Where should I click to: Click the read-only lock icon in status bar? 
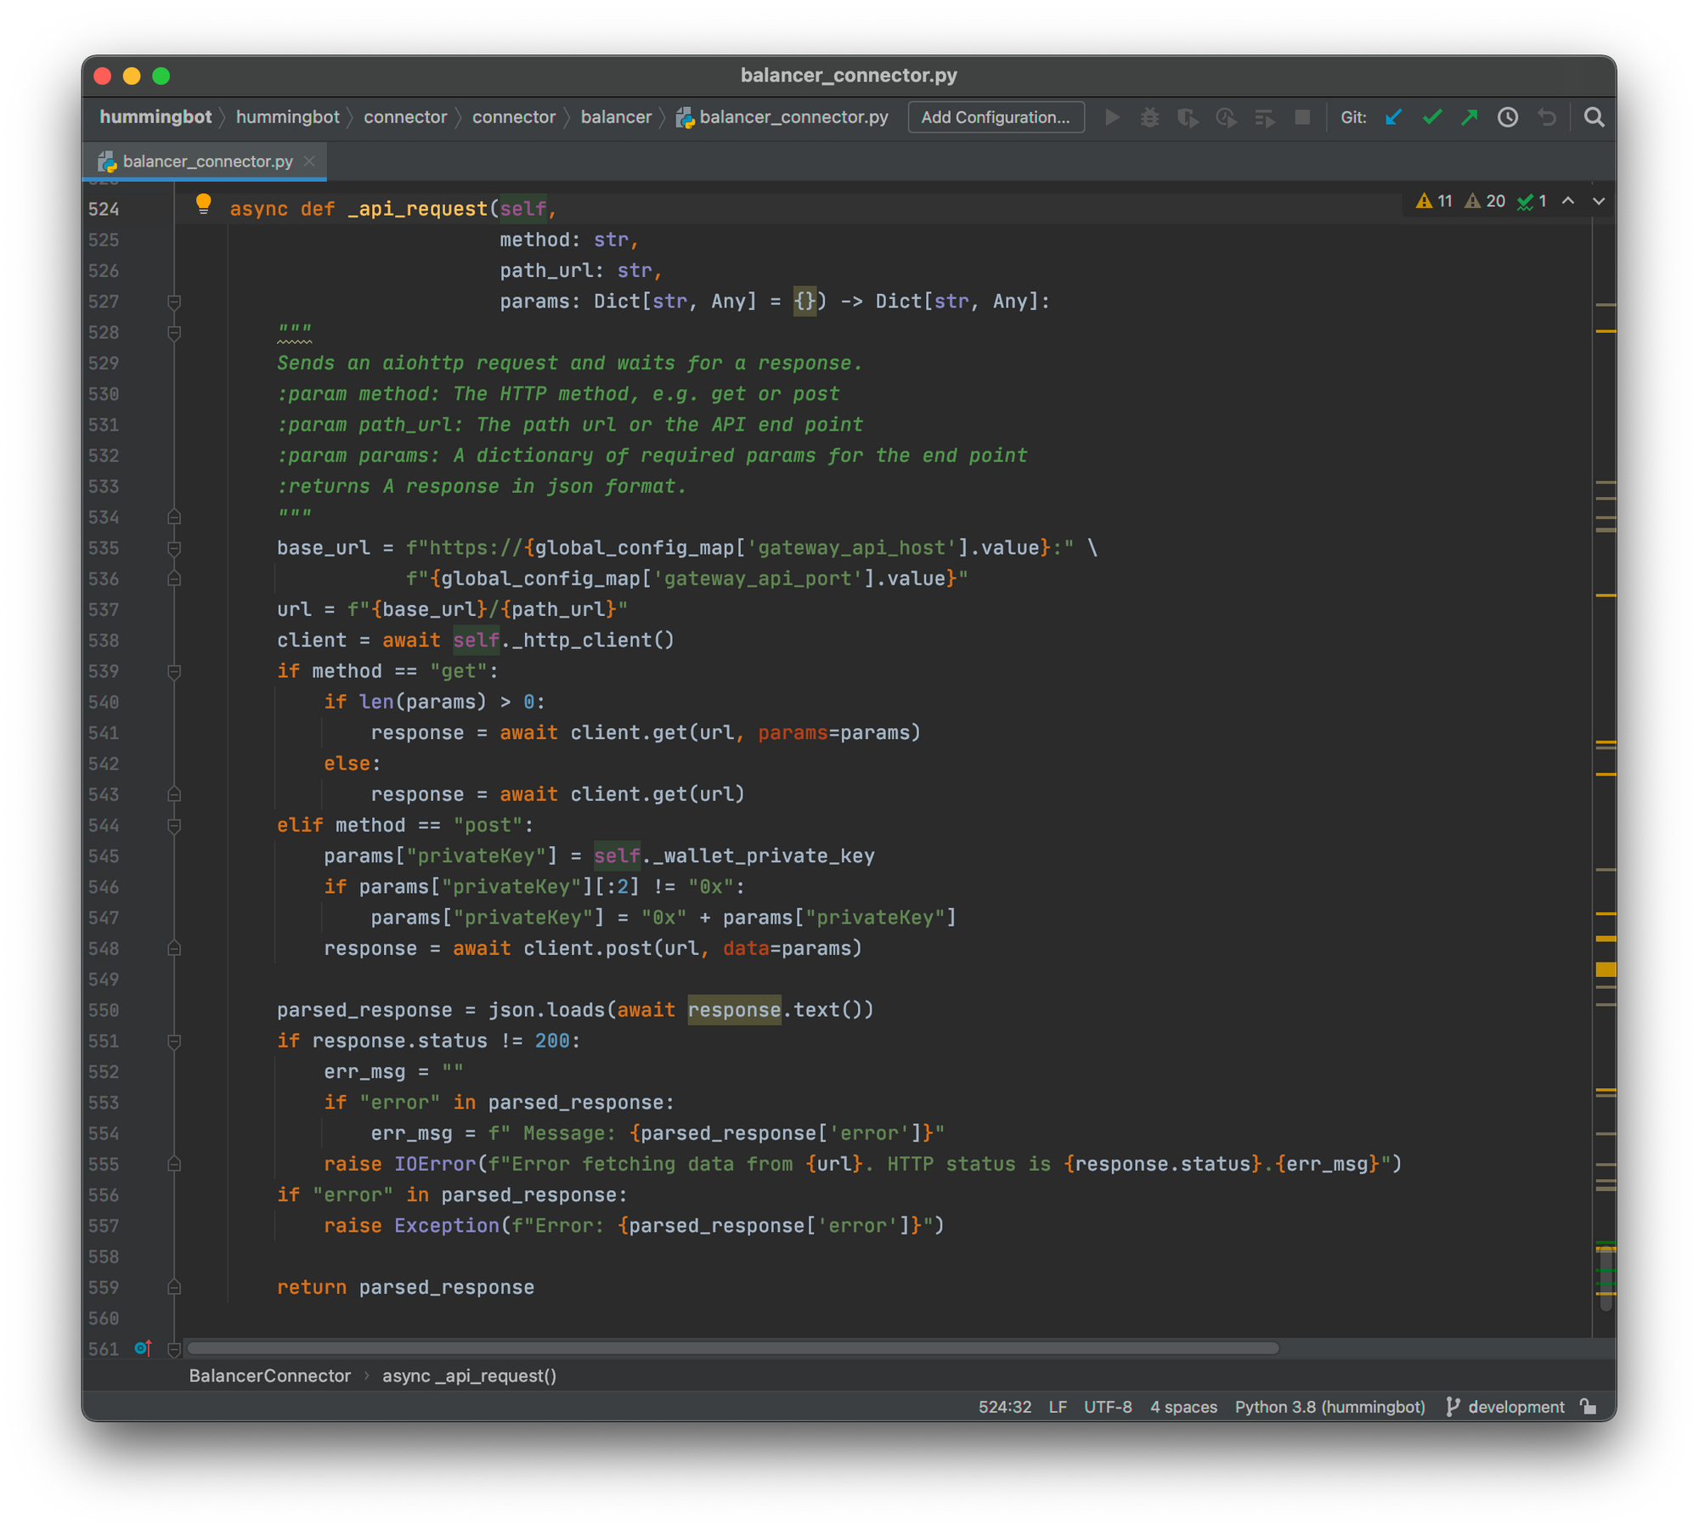pyautogui.click(x=1588, y=1407)
